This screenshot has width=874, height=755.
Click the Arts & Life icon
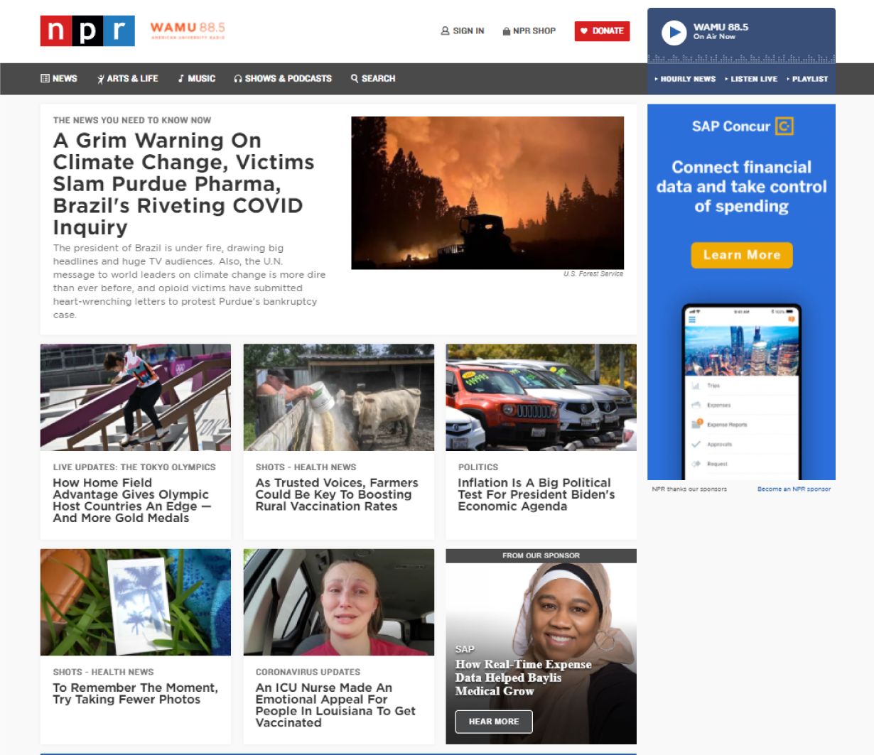(x=101, y=79)
